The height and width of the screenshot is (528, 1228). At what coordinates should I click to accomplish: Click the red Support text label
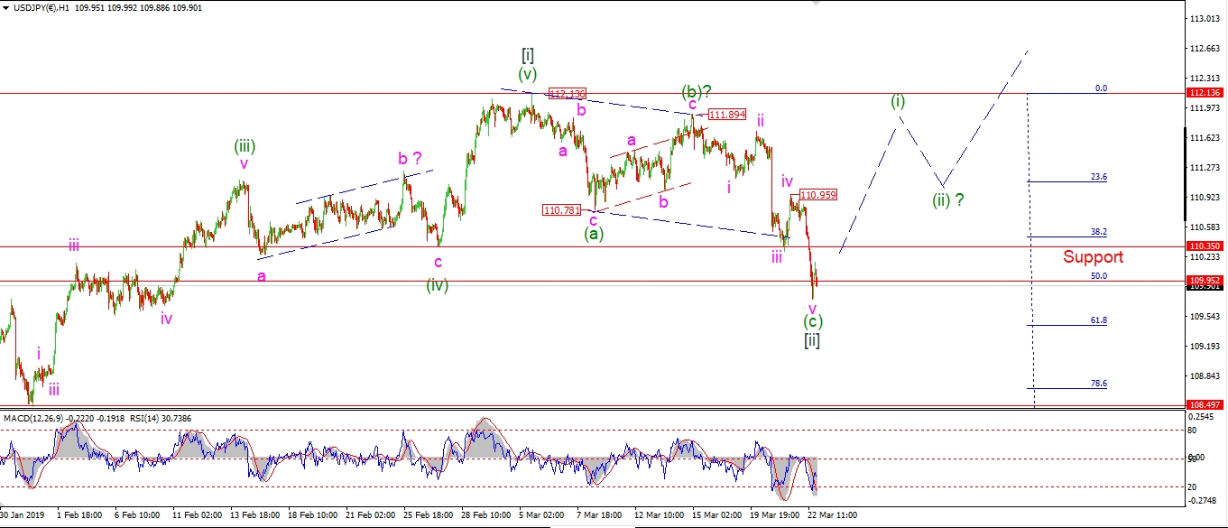1092,257
